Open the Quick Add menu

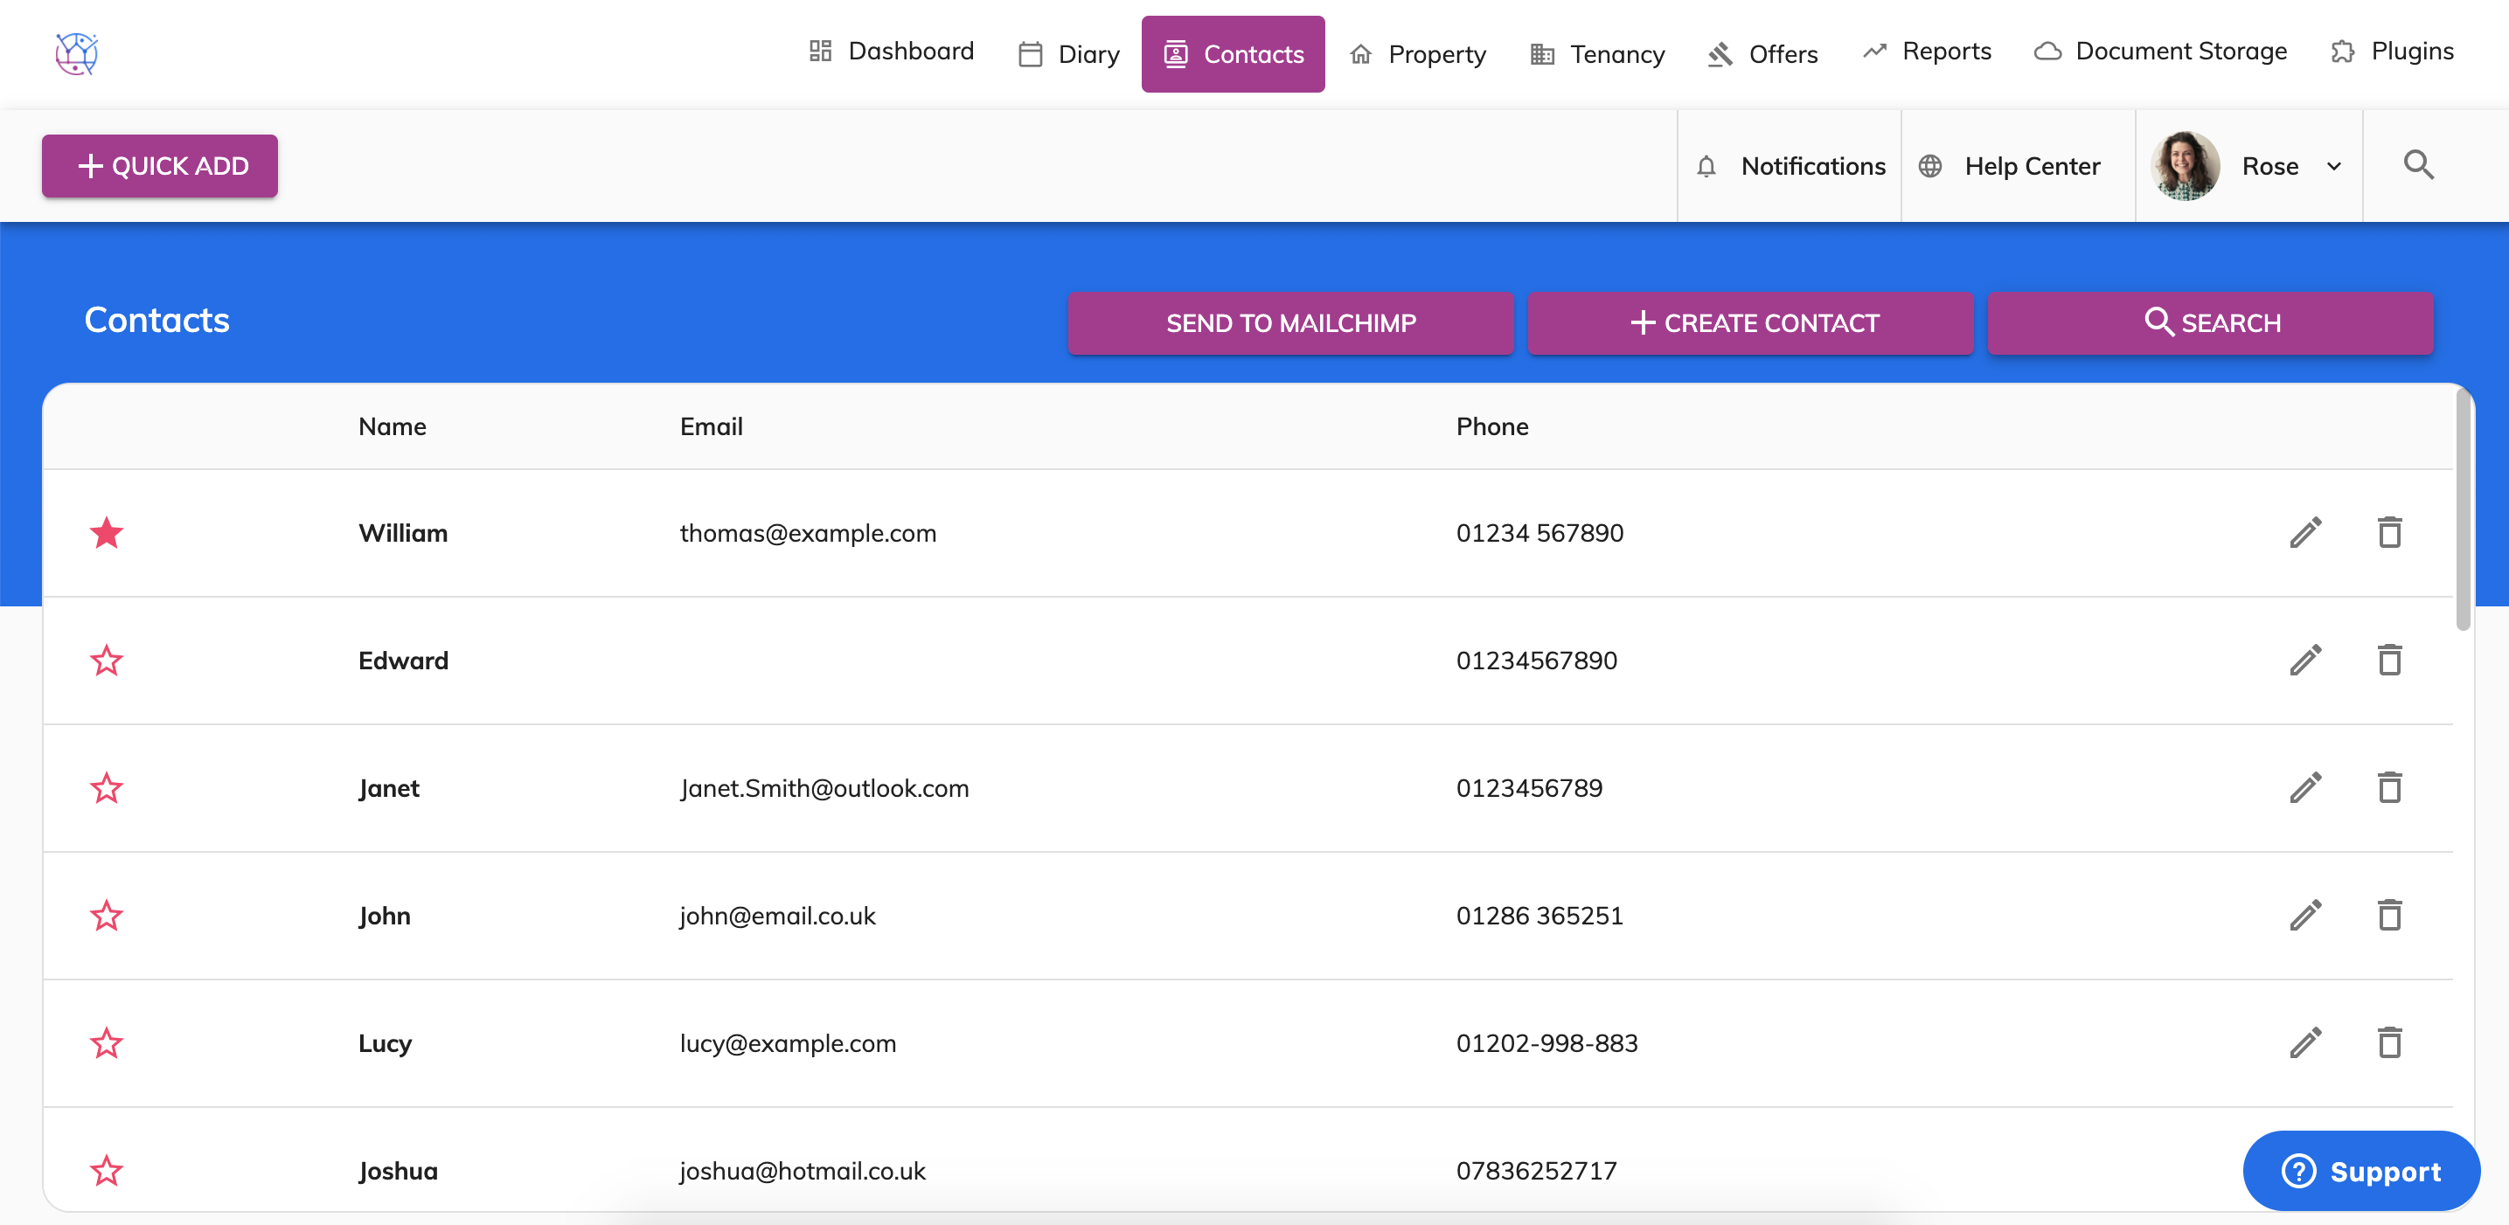pyautogui.click(x=160, y=167)
